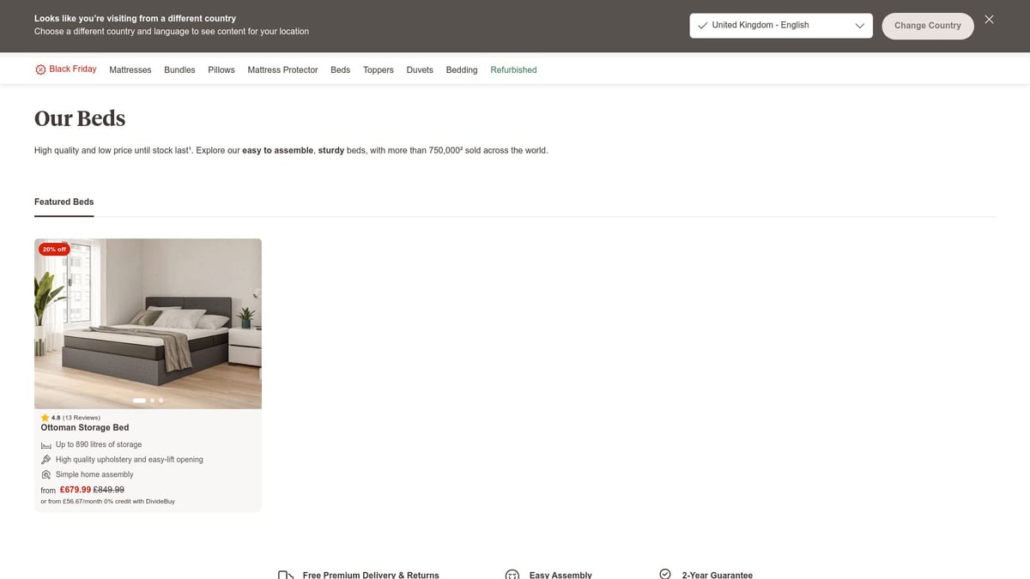Viewport: 1030px width, 579px height.
Task: Go to the Refurbished section
Action: coord(513,70)
